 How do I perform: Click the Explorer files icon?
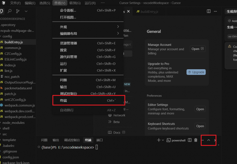[x=2, y=12]
